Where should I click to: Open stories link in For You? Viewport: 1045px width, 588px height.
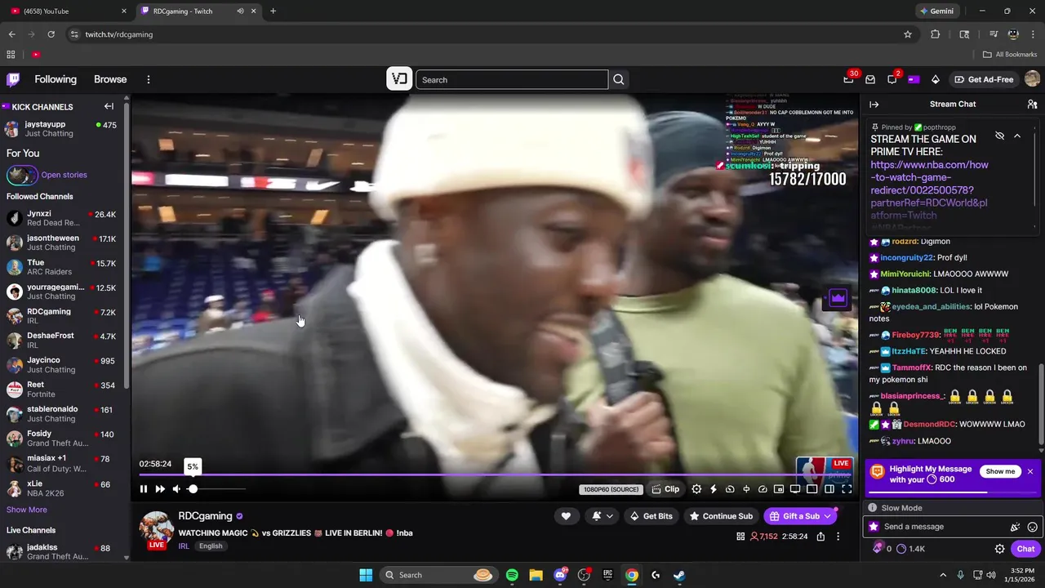[x=64, y=175]
